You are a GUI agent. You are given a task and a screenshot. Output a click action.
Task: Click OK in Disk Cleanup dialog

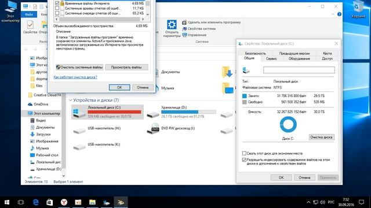pyautogui.click(x=119, y=87)
